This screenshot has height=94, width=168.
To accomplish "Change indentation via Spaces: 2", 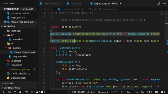I will pos(103,92).
